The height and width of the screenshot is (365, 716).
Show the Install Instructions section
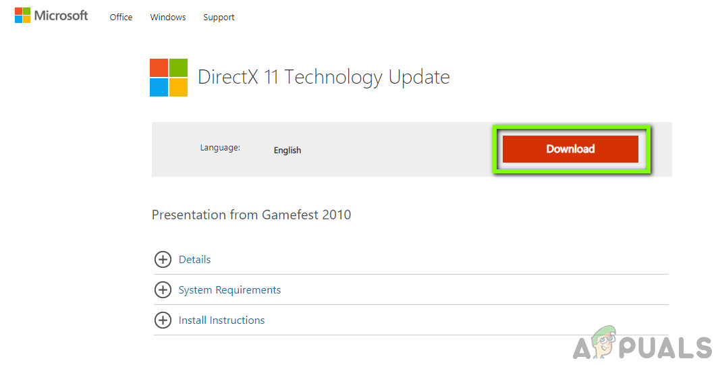[221, 320]
